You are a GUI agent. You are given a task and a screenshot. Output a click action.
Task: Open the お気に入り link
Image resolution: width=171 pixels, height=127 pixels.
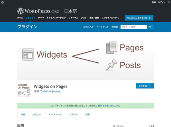pos(88,27)
